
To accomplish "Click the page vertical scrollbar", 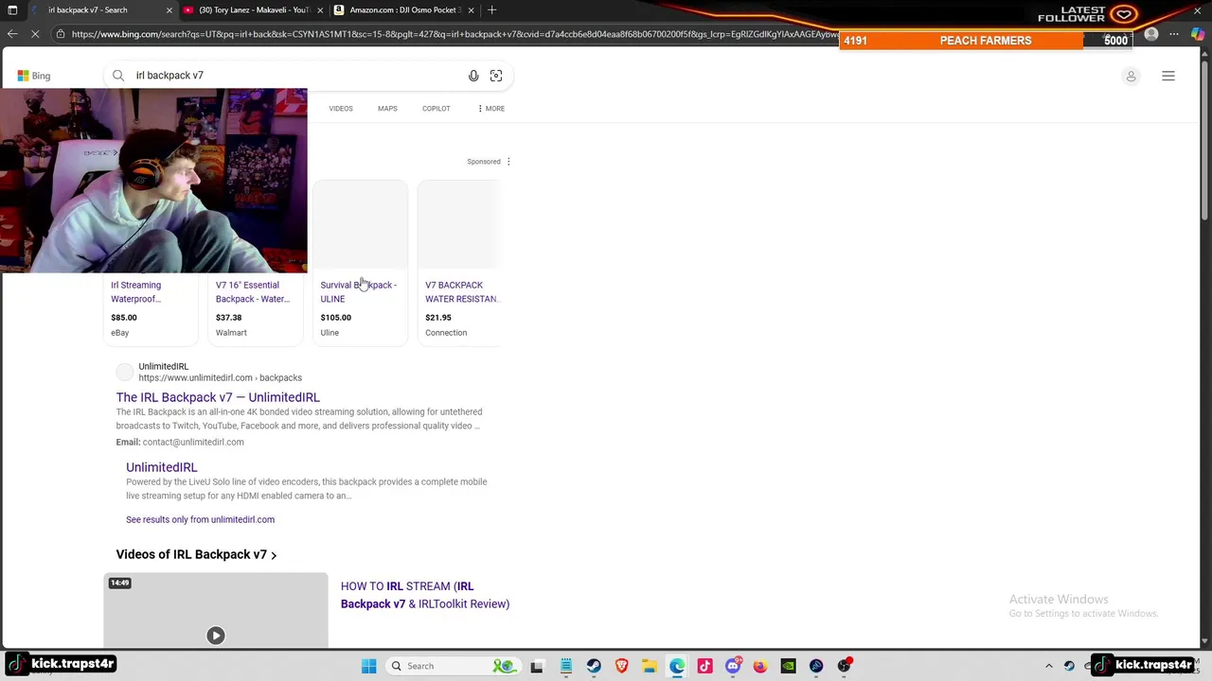I will tap(1205, 142).
